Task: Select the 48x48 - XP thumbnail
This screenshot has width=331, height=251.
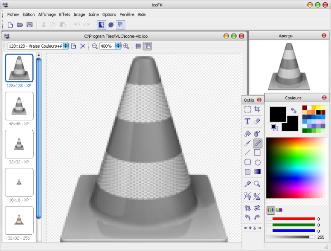Action: pos(19,106)
